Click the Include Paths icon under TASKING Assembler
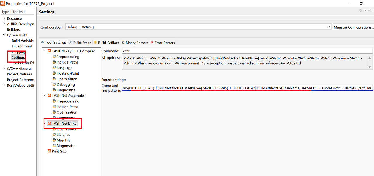This screenshot has height=176, width=374. [54, 107]
